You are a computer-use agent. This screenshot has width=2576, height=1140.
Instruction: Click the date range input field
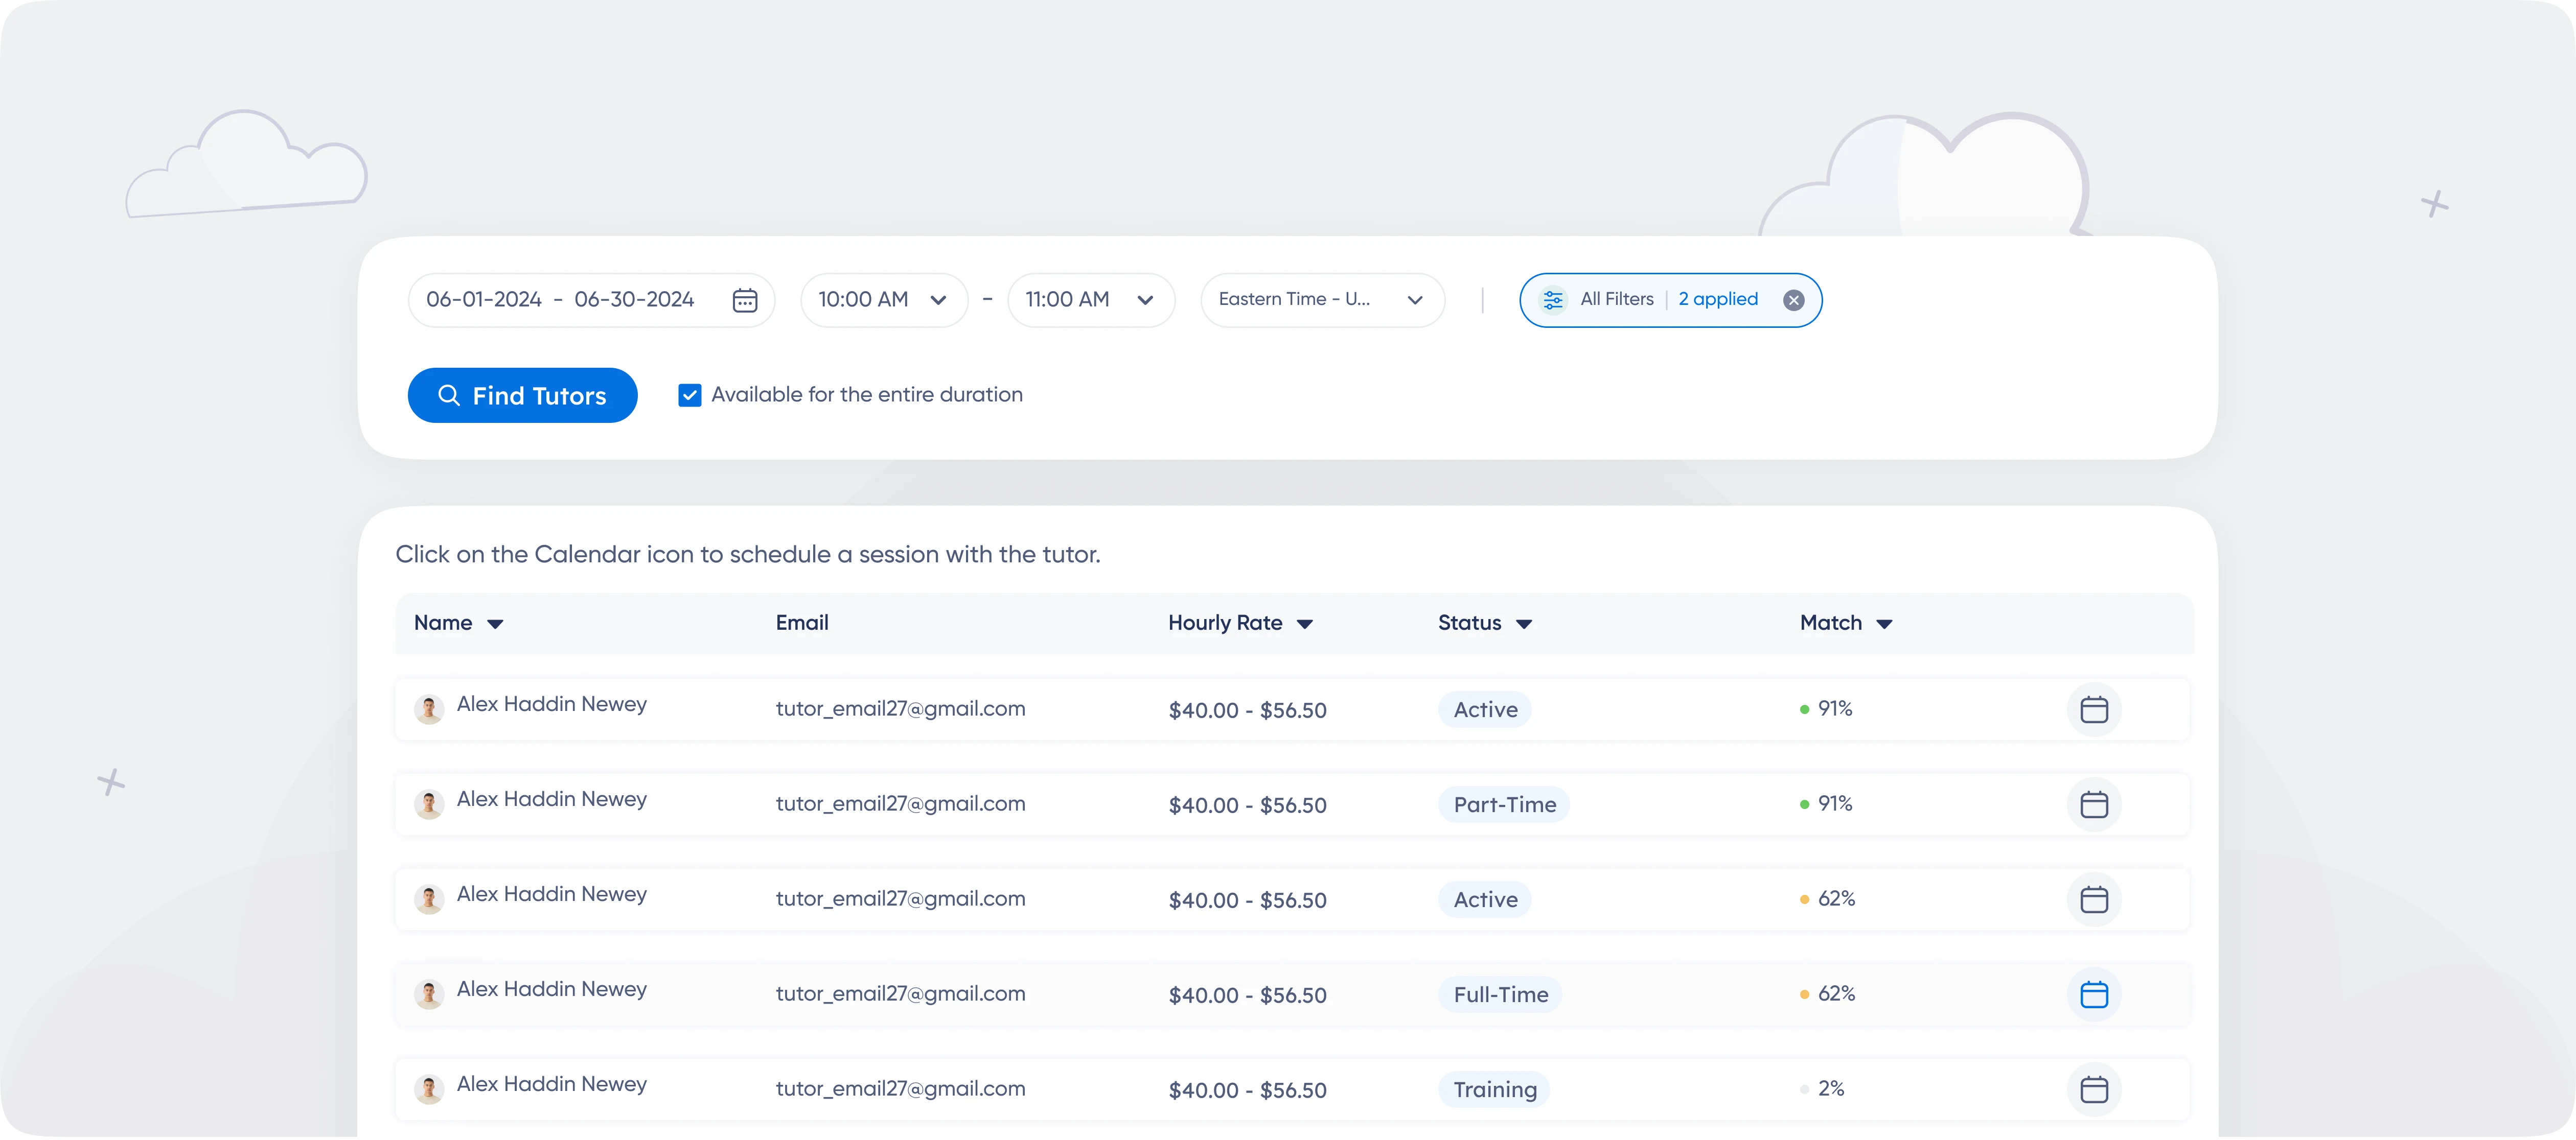(x=560, y=300)
